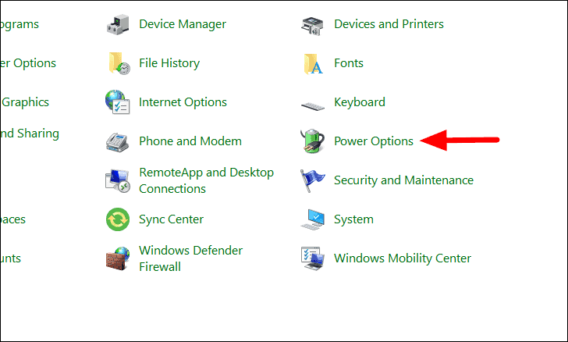Screen dimensions: 568x342
Task: Click the partially visible Graphics link
Action: pyautogui.click(x=25, y=102)
